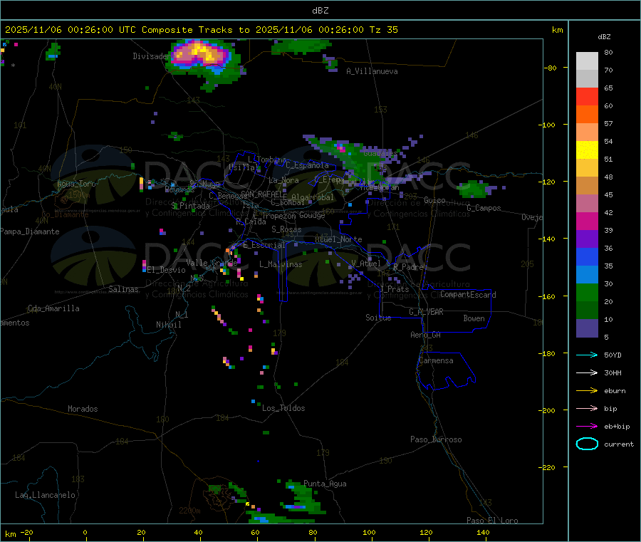Click the Aero_GA map label
This screenshot has width=641, height=542.
click(425, 335)
